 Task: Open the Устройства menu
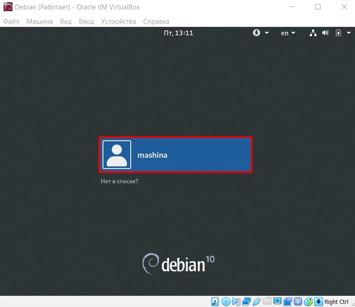tap(119, 22)
